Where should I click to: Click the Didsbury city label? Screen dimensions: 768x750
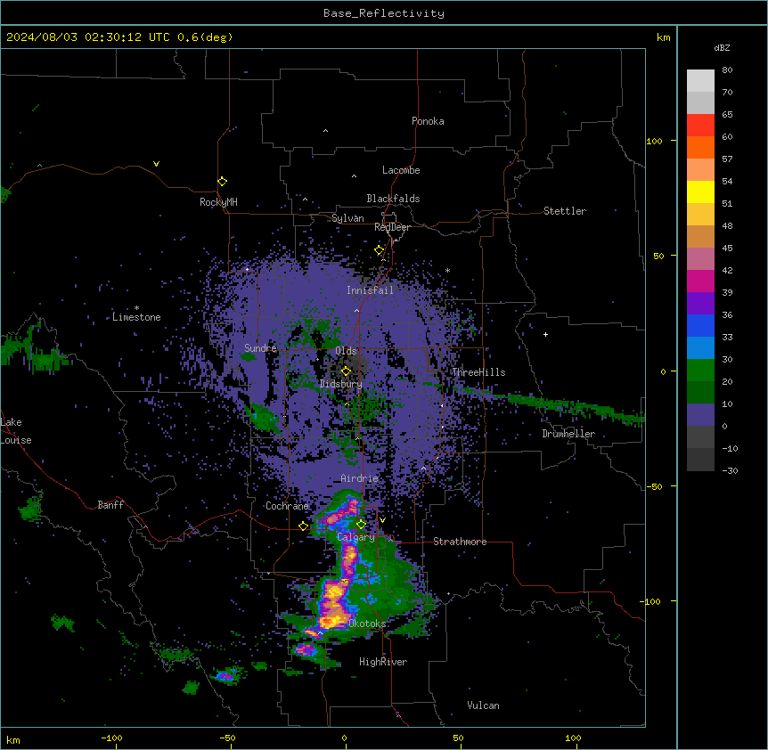coord(341,384)
